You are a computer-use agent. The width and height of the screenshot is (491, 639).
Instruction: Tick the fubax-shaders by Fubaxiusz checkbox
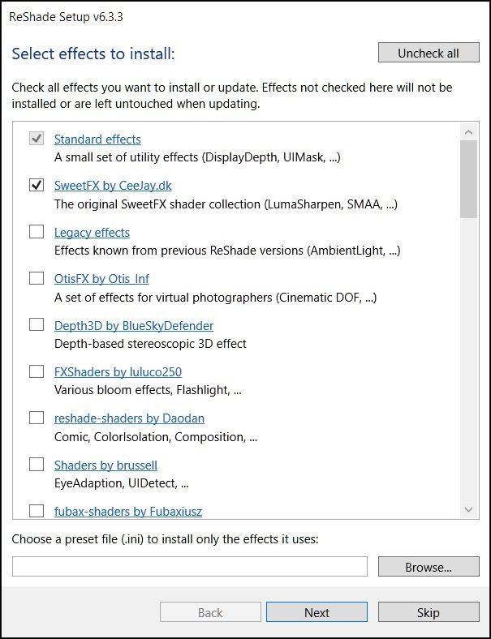(37, 511)
